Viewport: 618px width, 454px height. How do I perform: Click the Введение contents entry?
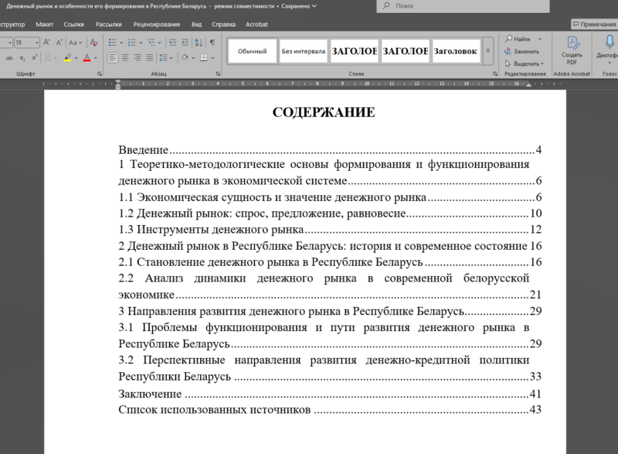330,150
